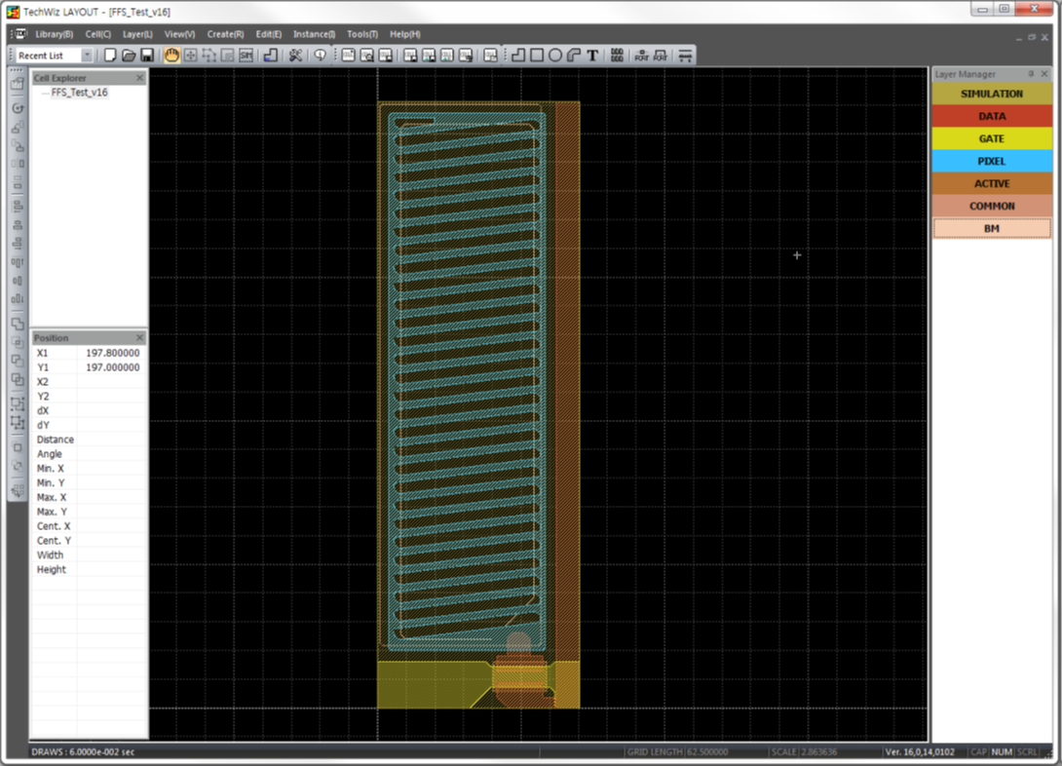Viewport: 1062px width, 766px height.
Task: Select FFS_Test_v16 in Cell Explorer
Action: coord(79,93)
